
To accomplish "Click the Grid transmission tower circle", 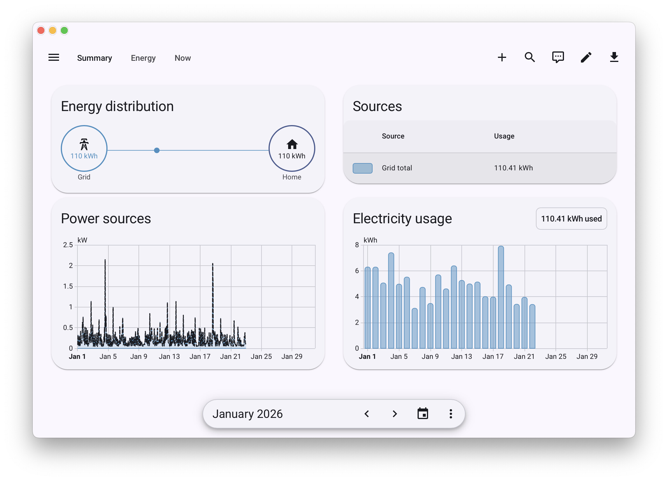I will [84, 148].
